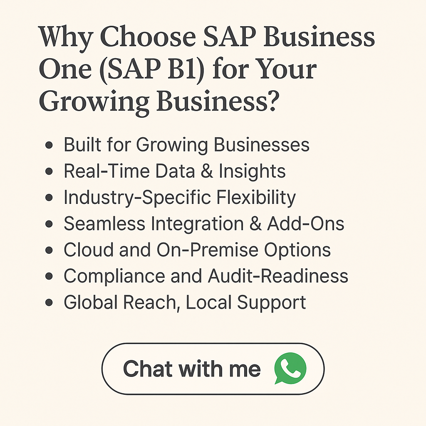This screenshot has width=426, height=426.
Task: Select "Cloud and On-Premise Options" list item
Action: (x=197, y=250)
